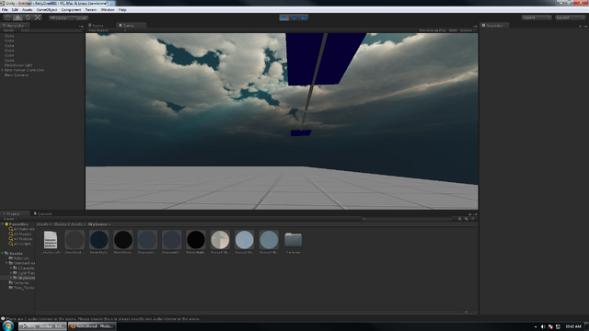Toggle Maximize on Play
589x331 pixels.
[433, 30]
